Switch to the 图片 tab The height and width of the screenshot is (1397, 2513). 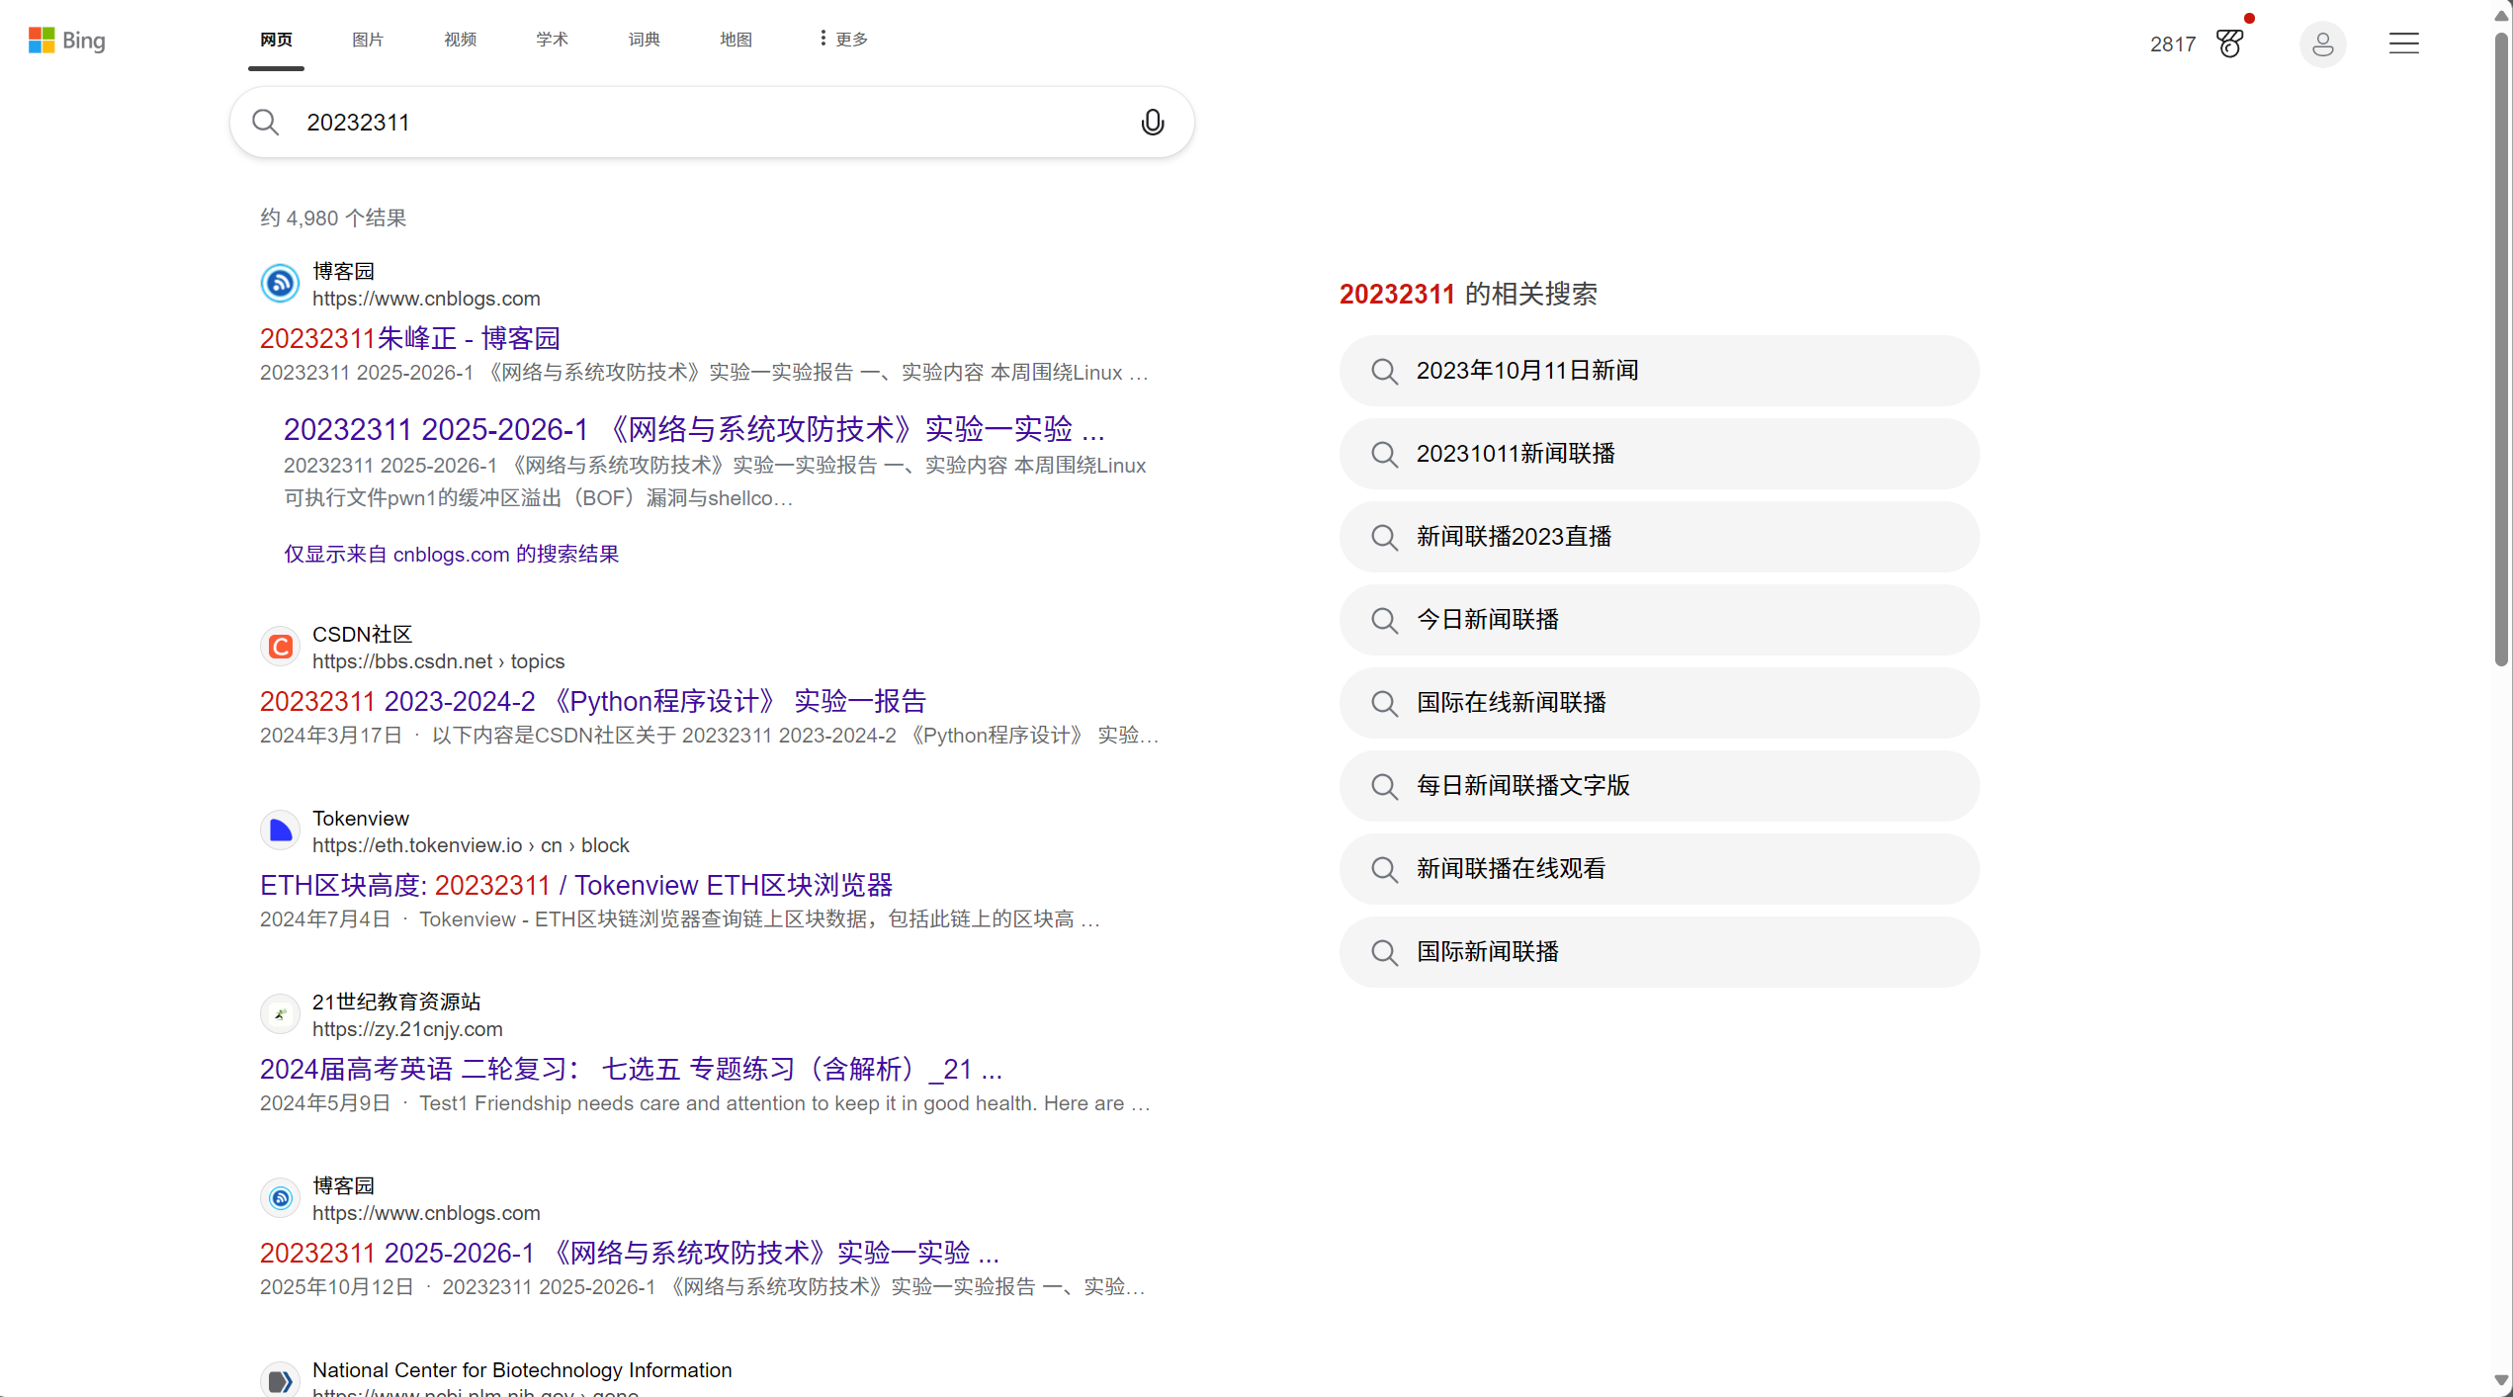point(368,40)
